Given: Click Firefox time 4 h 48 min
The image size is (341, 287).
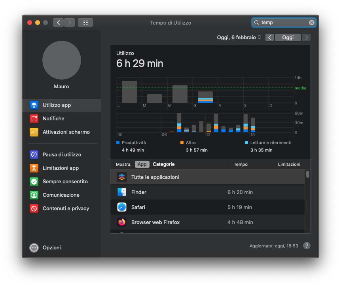Looking at the screenshot, I should pos(240,222).
